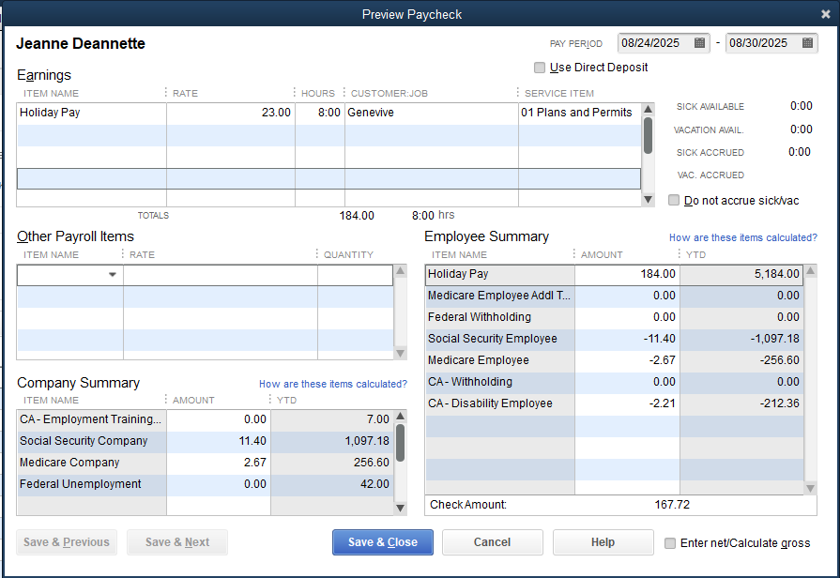Click the Other Payroll Items quantity field
The height and width of the screenshot is (578, 840).
(355, 275)
